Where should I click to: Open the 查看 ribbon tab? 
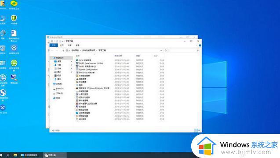pyautogui.click(x=77, y=46)
